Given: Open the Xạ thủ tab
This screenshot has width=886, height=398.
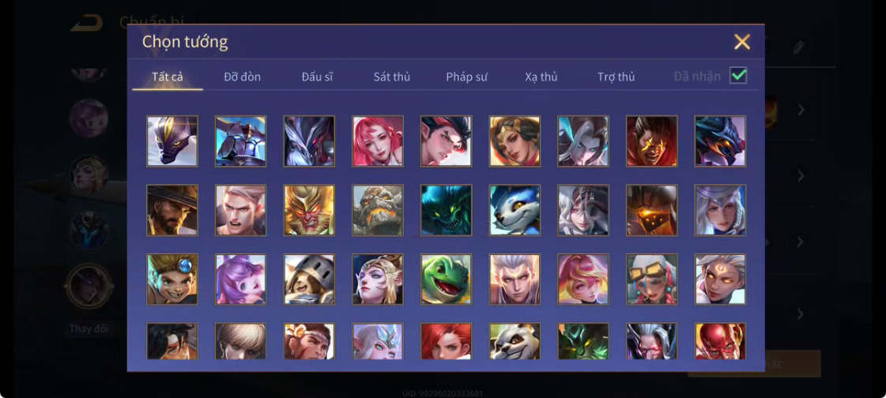Looking at the screenshot, I should (541, 77).
